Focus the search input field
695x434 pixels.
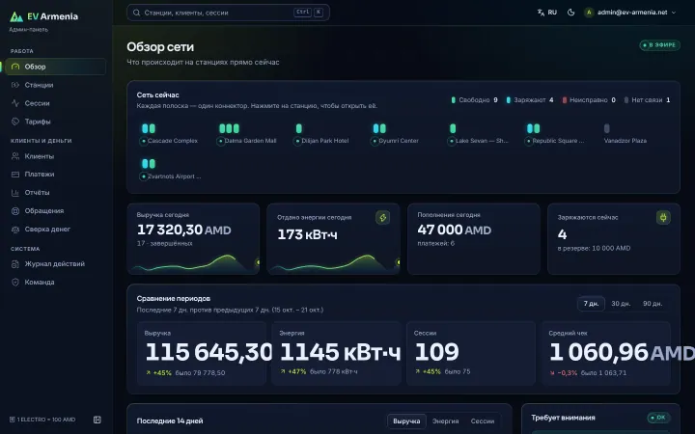point(228,13)
